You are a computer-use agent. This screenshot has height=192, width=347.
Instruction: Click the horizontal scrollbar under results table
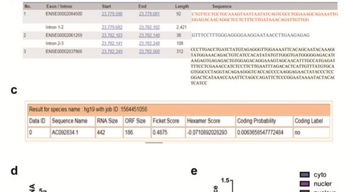click(x=154, y=143)
